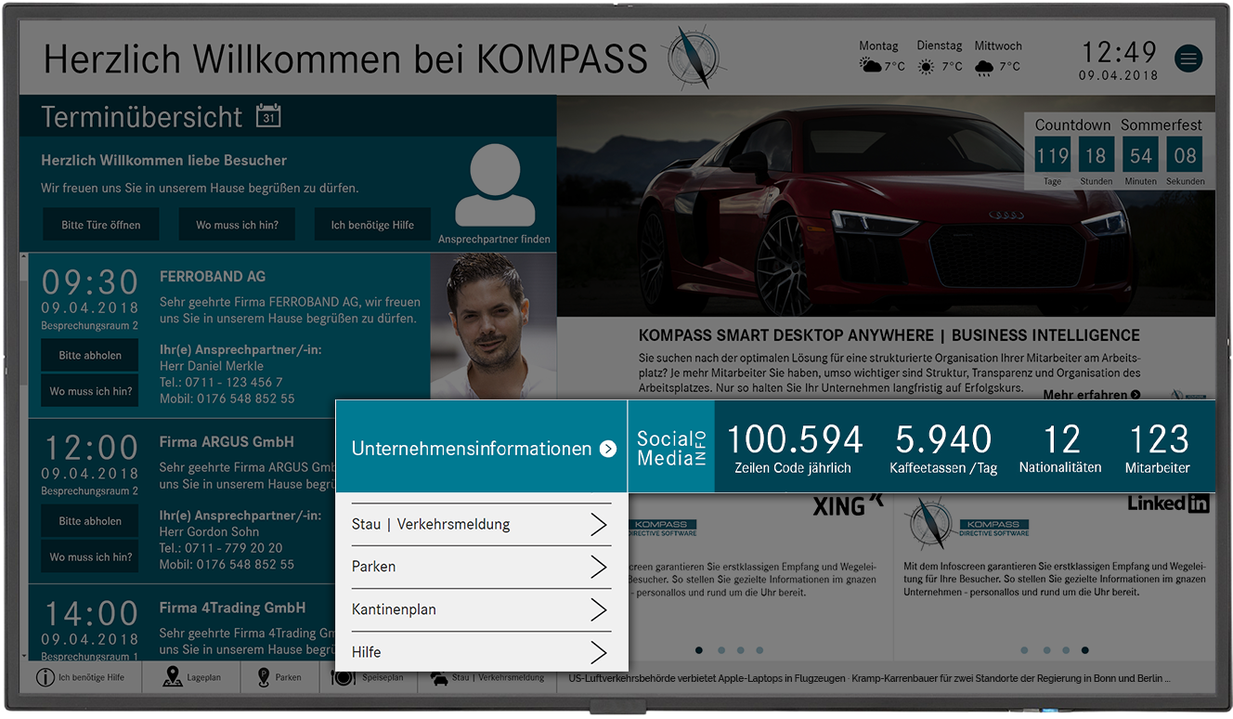This screenshot has width=1233, height=719.
Task: Click 'Bitte abholen' for the FERROBAND appointment
Action: click(89, 356)
